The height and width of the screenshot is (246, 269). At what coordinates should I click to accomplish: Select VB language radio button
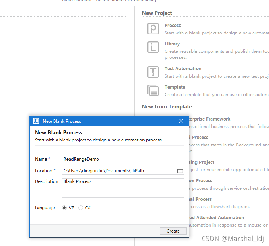click(x=64, y=208)
